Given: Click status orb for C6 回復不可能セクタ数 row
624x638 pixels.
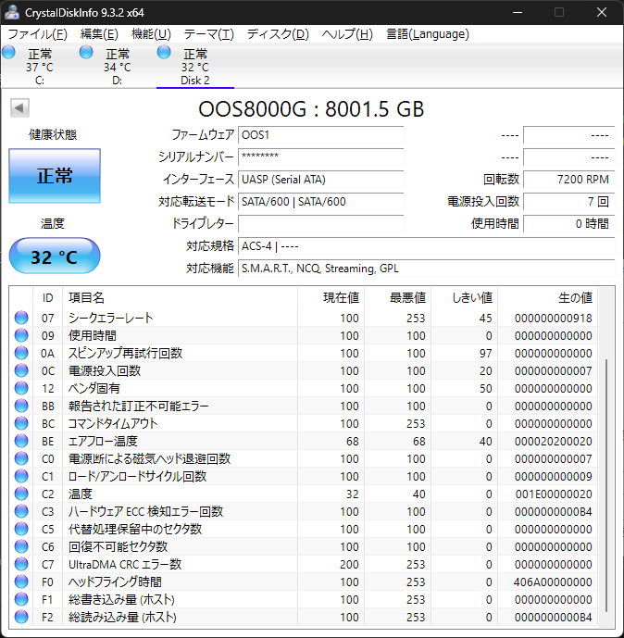Looking at the screenshot, I should point(21,546).
